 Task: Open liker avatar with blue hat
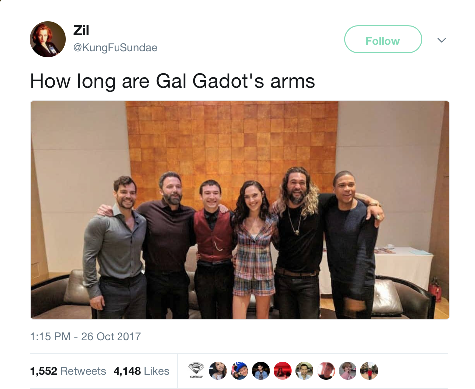coord(239,371)
